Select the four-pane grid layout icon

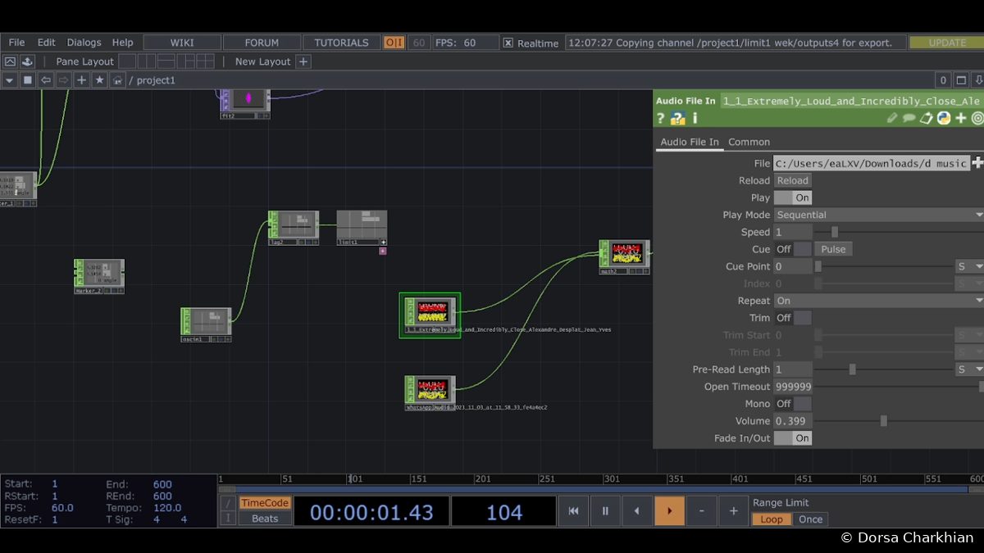(205, 61)
